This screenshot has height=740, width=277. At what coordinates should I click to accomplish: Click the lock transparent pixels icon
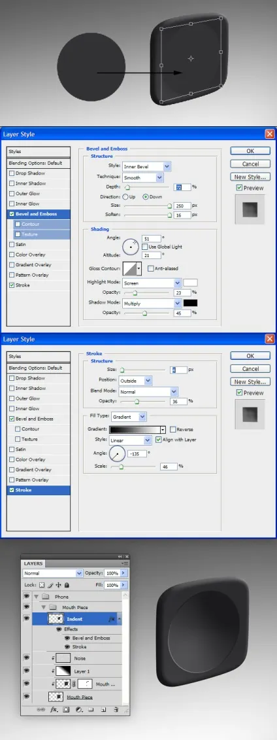click(42, 585)
